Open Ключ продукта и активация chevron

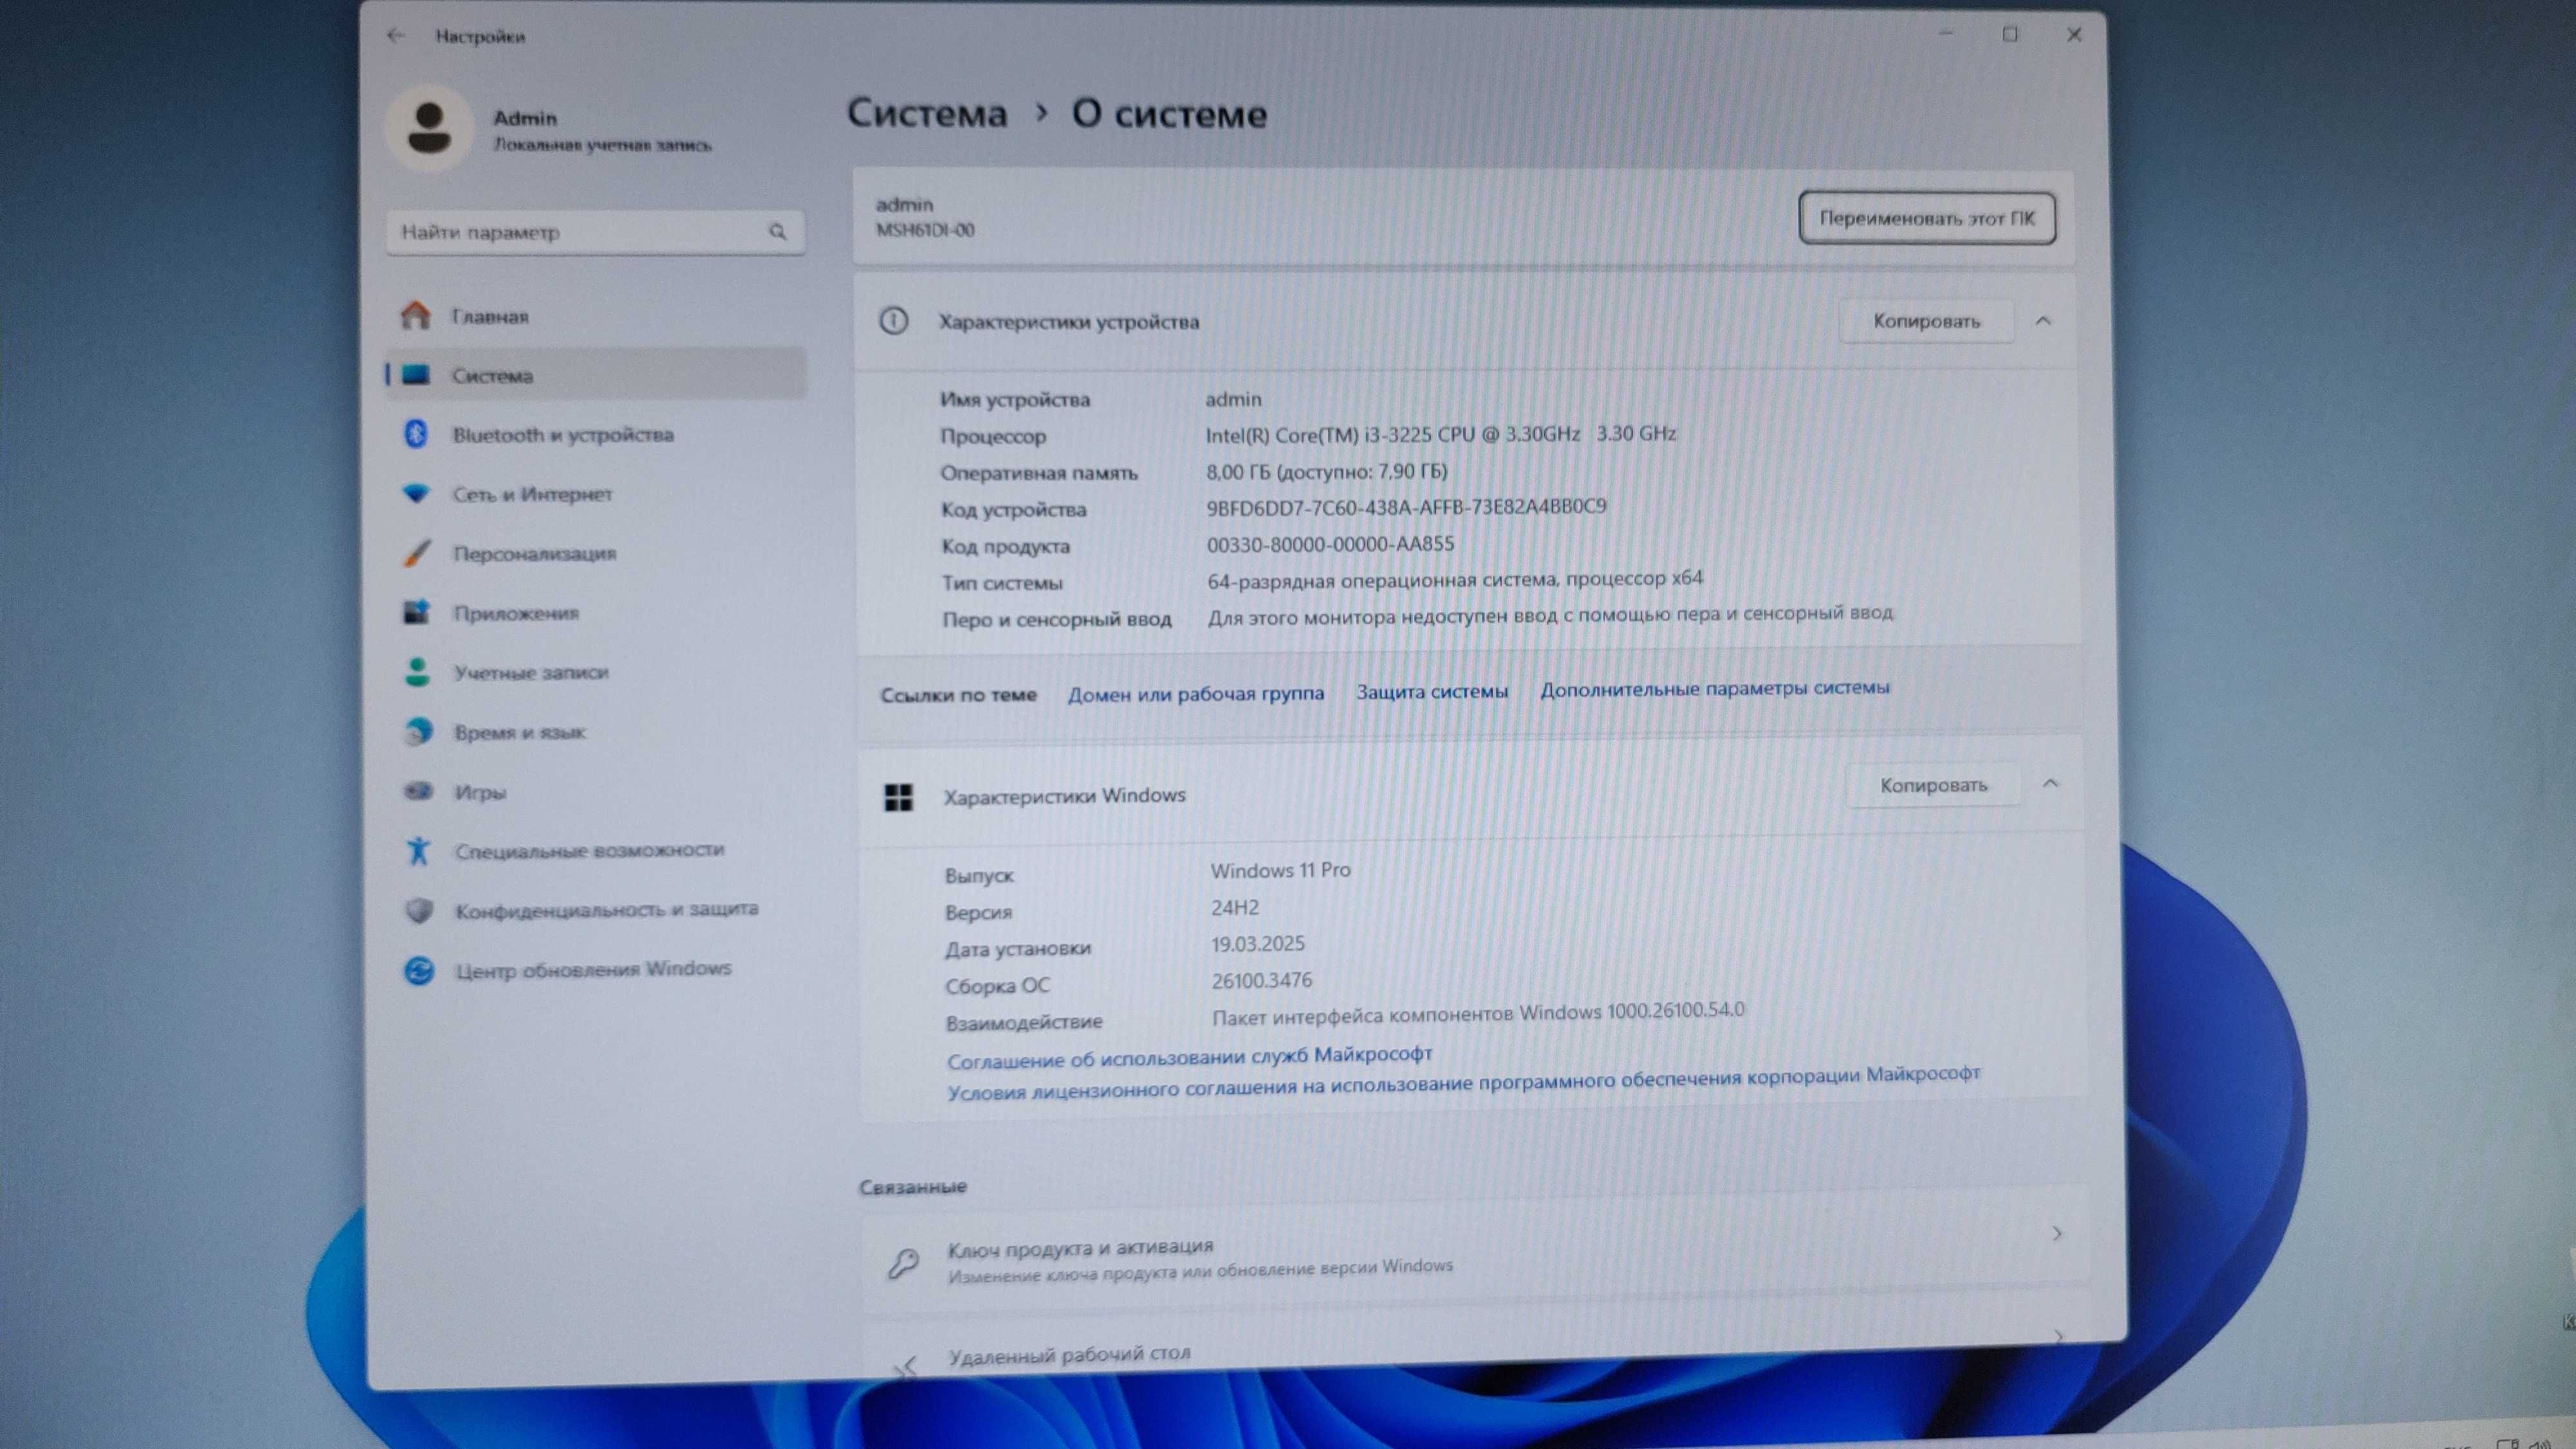point(2057,1233)
